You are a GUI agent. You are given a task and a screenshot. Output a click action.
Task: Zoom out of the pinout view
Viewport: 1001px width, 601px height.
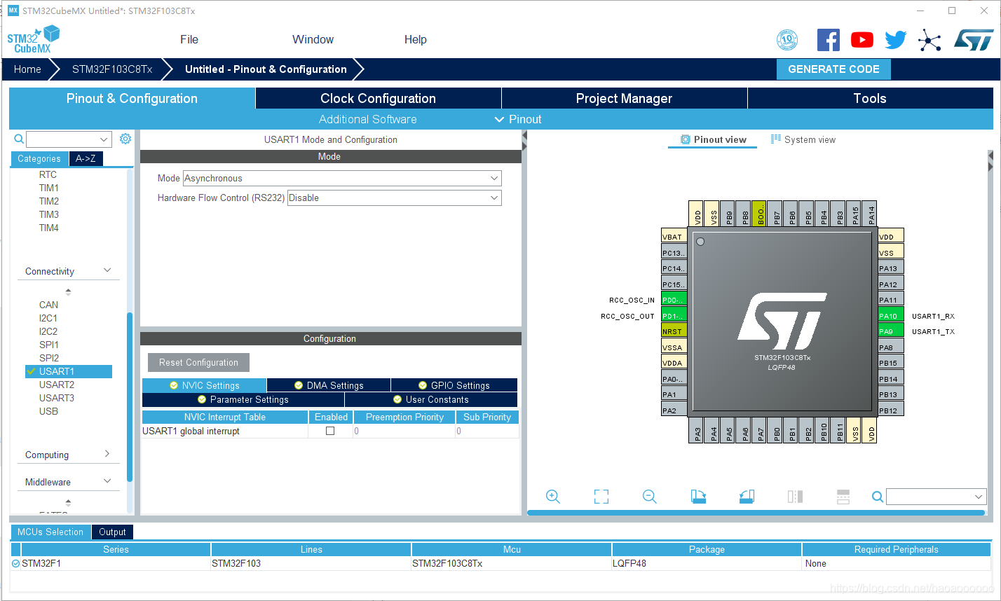(x=650, y=497)
